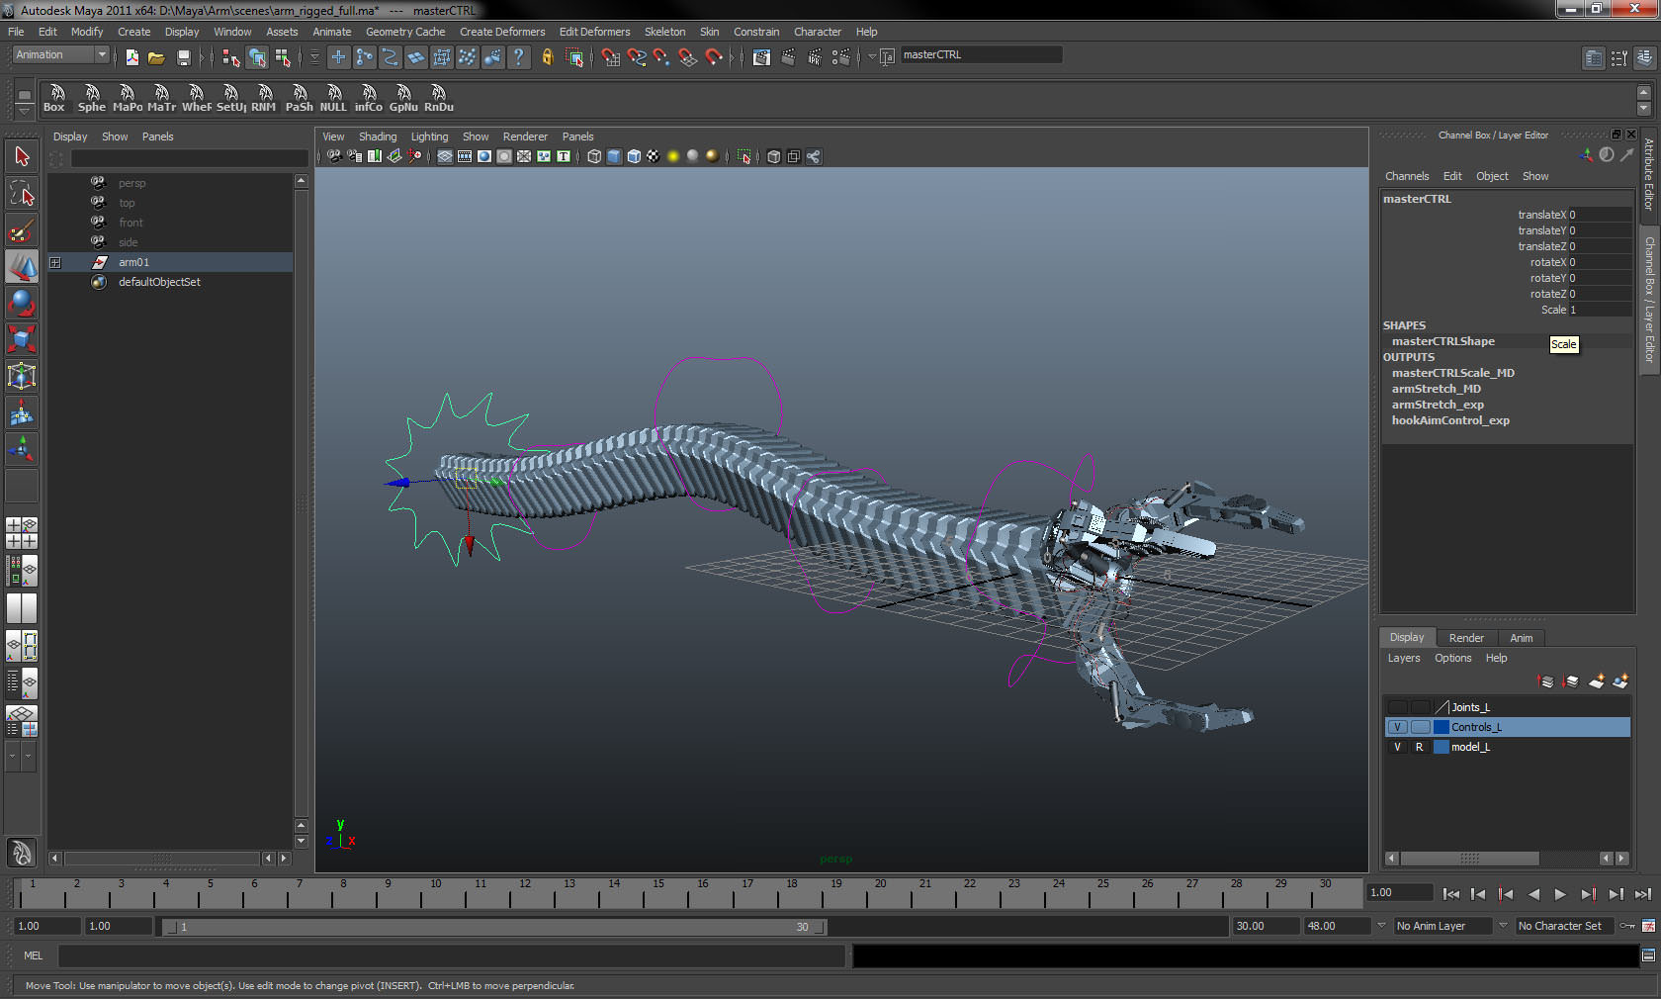Viewport: 1661px width, 999px height.
Task: Open the viewport Shading menu
Action: coord(378,136)
